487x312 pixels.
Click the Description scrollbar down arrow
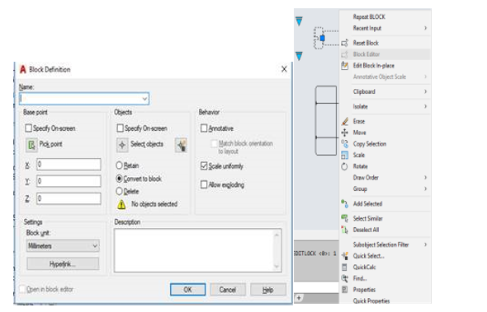[277, 266]
